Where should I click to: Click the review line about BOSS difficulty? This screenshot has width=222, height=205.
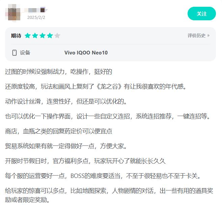(x=103, y=176)
